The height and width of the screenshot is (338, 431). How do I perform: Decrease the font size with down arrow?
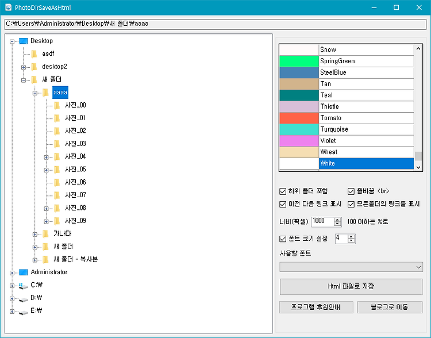351,241
